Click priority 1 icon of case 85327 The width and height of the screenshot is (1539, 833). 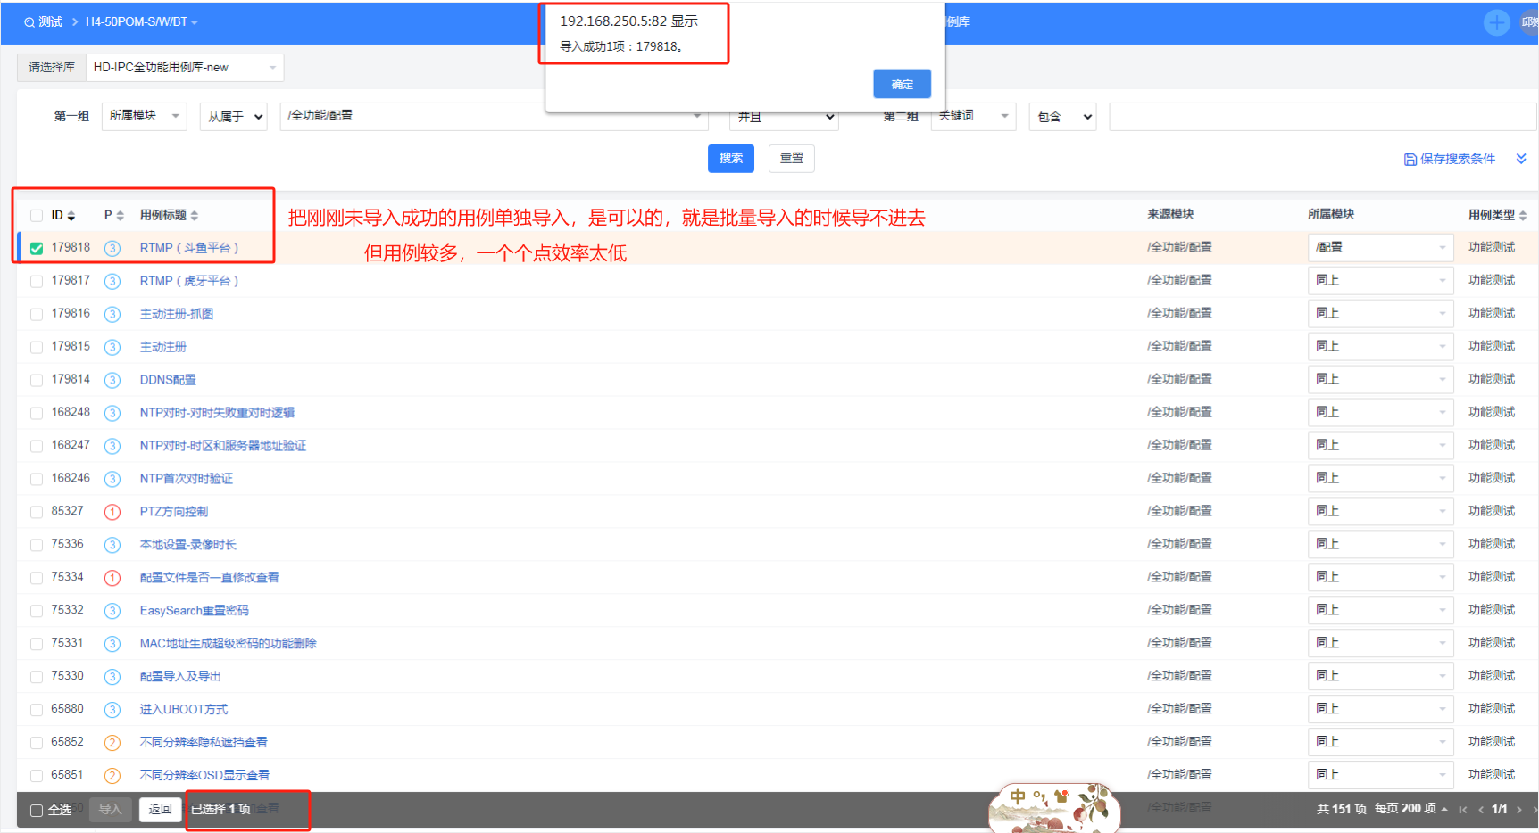point(112,512)
